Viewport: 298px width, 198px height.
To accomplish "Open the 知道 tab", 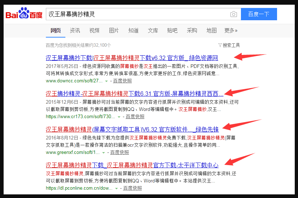I will 133,30.
